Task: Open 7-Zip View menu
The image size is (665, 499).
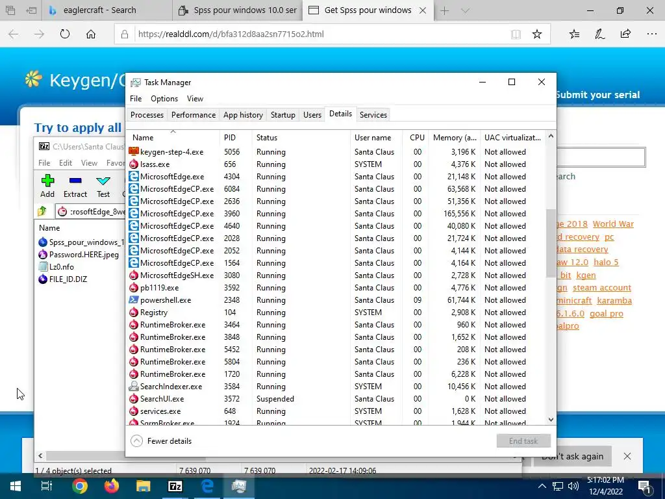Action: click(89, 163)
